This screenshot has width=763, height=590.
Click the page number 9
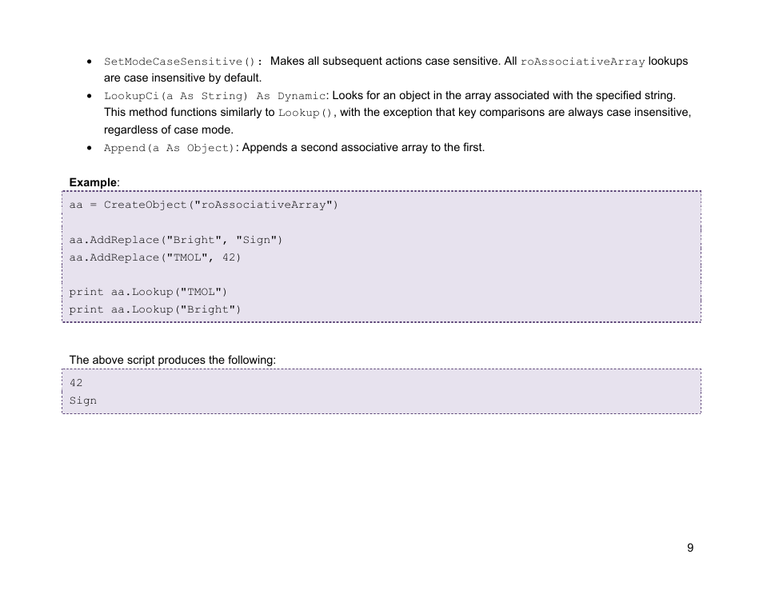(x=690, y=548)
